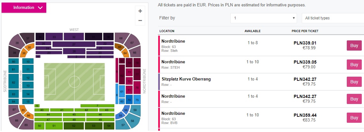Select green block 45 on the map

74,115
